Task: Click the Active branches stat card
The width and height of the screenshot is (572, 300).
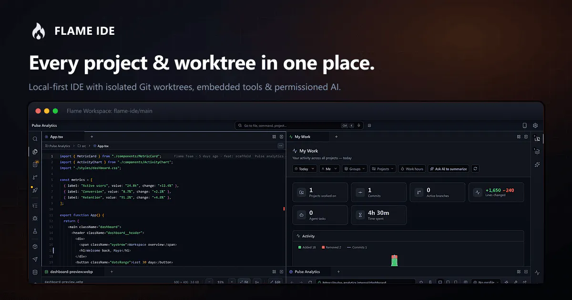Action: (438, 192)
